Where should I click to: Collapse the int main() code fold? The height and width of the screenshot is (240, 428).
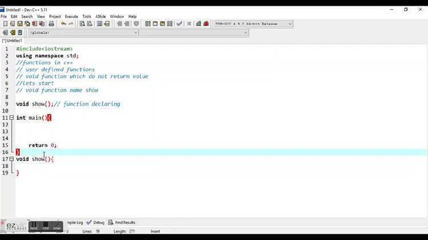point(11,117)
